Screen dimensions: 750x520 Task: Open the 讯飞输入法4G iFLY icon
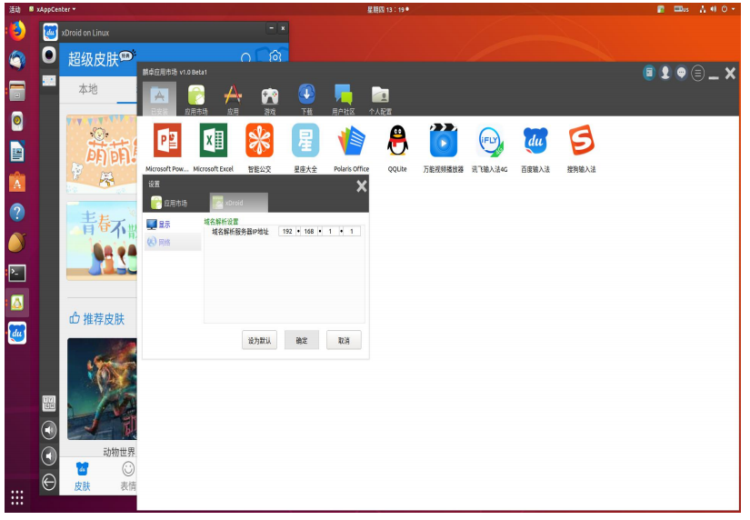(490, 140)
